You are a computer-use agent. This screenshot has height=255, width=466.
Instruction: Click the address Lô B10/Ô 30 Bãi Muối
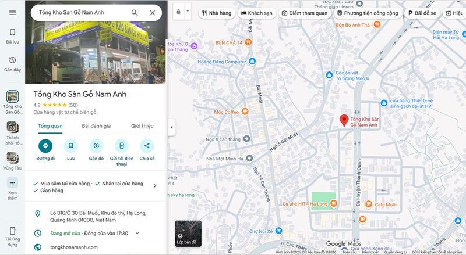coord(98,217)
